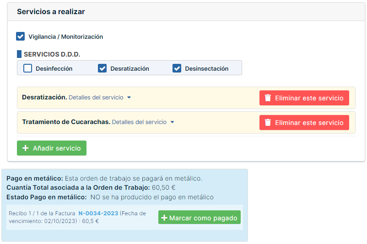Click the Tratamiento de Cucarachas service title
Image resolution: width=367 pixels, height=244 pixels.
coord(66,122)
